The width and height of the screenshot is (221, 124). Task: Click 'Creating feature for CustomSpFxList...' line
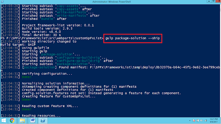click(x=59, y=96)
